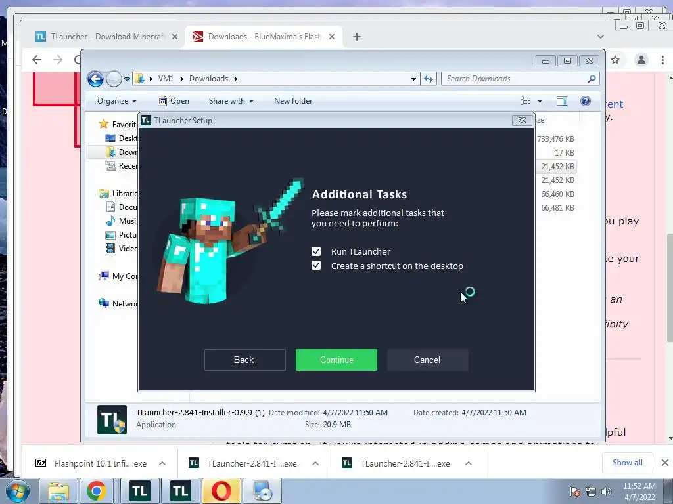Click the TL logo in setup title bar
This screenshot has width=673, height=504.
point(146,121)
